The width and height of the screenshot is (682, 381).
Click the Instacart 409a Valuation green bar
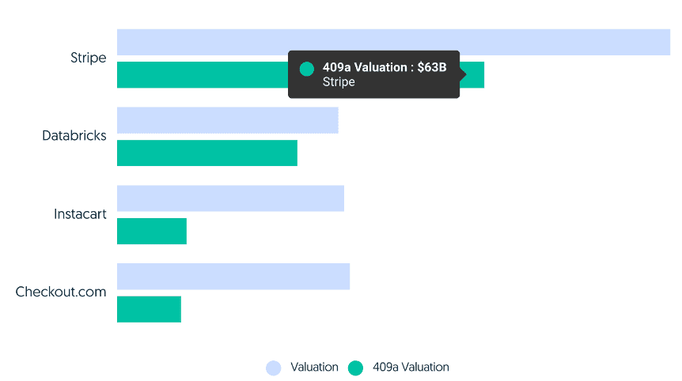click(152, 231)
